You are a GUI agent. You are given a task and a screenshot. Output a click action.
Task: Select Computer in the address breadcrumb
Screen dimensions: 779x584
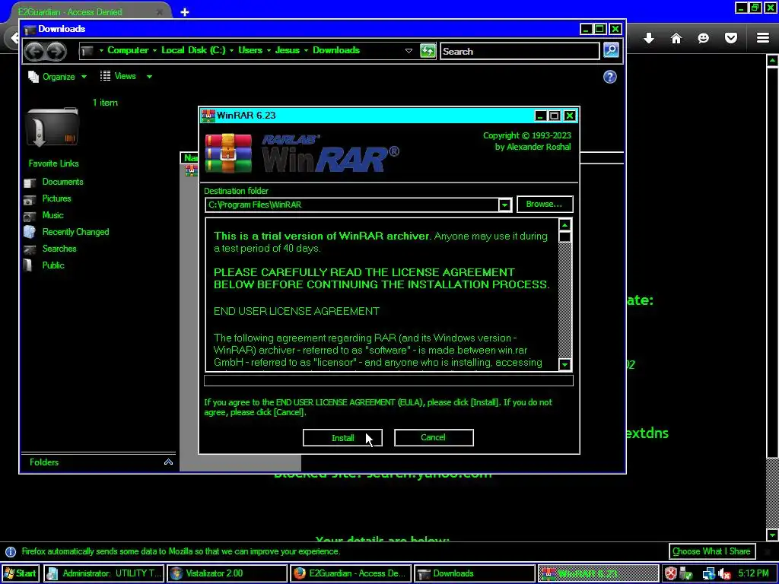pos(128,50)
